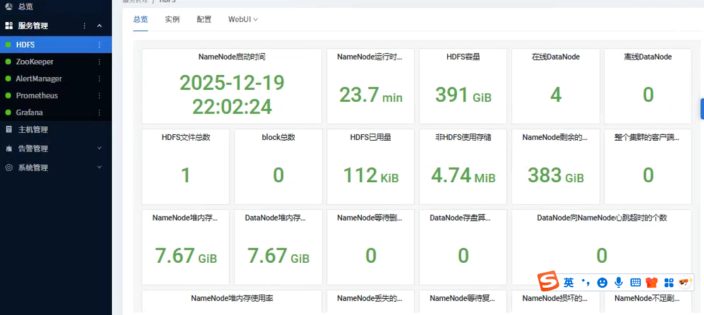Click the 383 GiB NameNode remaining value

pos(556,176)
